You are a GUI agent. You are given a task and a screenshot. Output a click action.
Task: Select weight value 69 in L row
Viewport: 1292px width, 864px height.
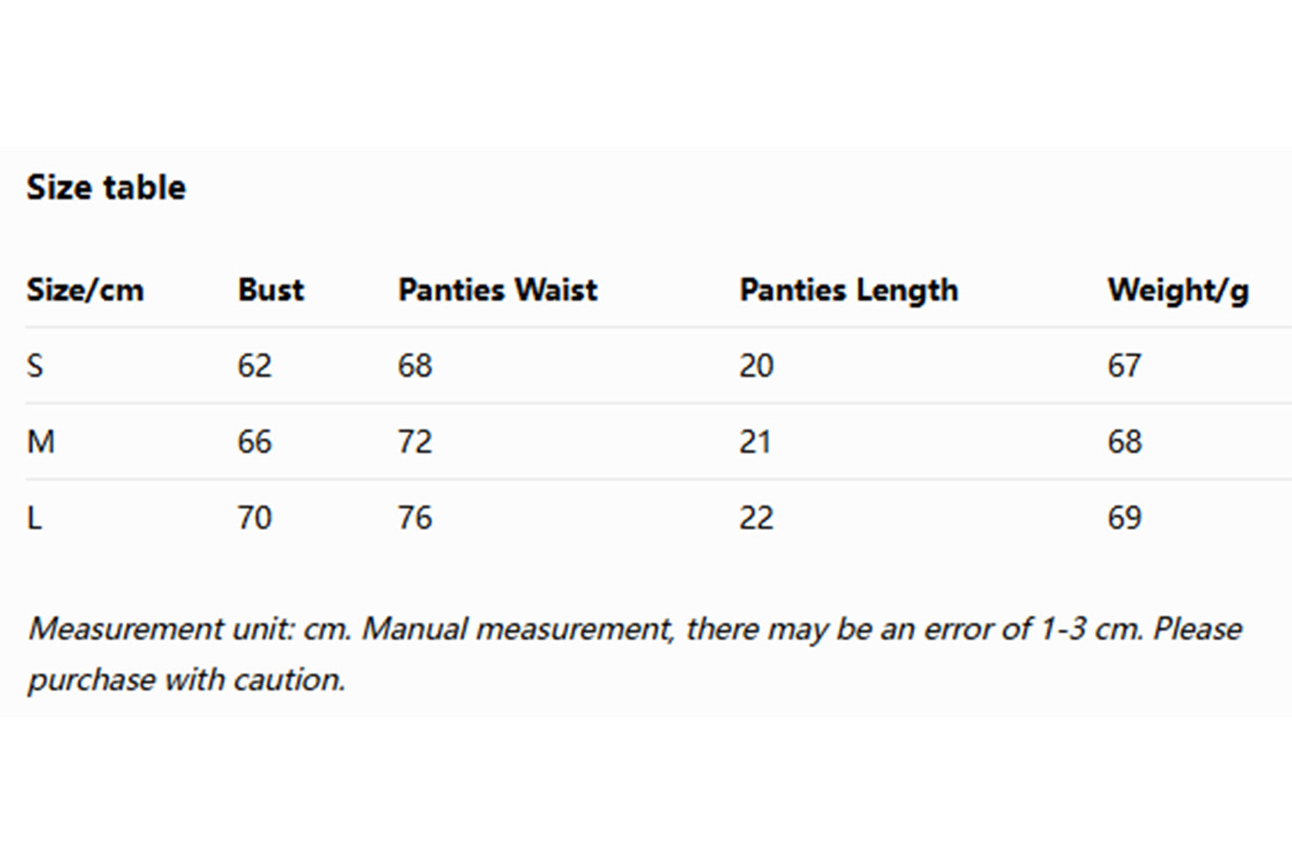coord(1124,518)
